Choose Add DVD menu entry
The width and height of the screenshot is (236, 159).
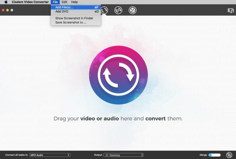click(76, 11)
